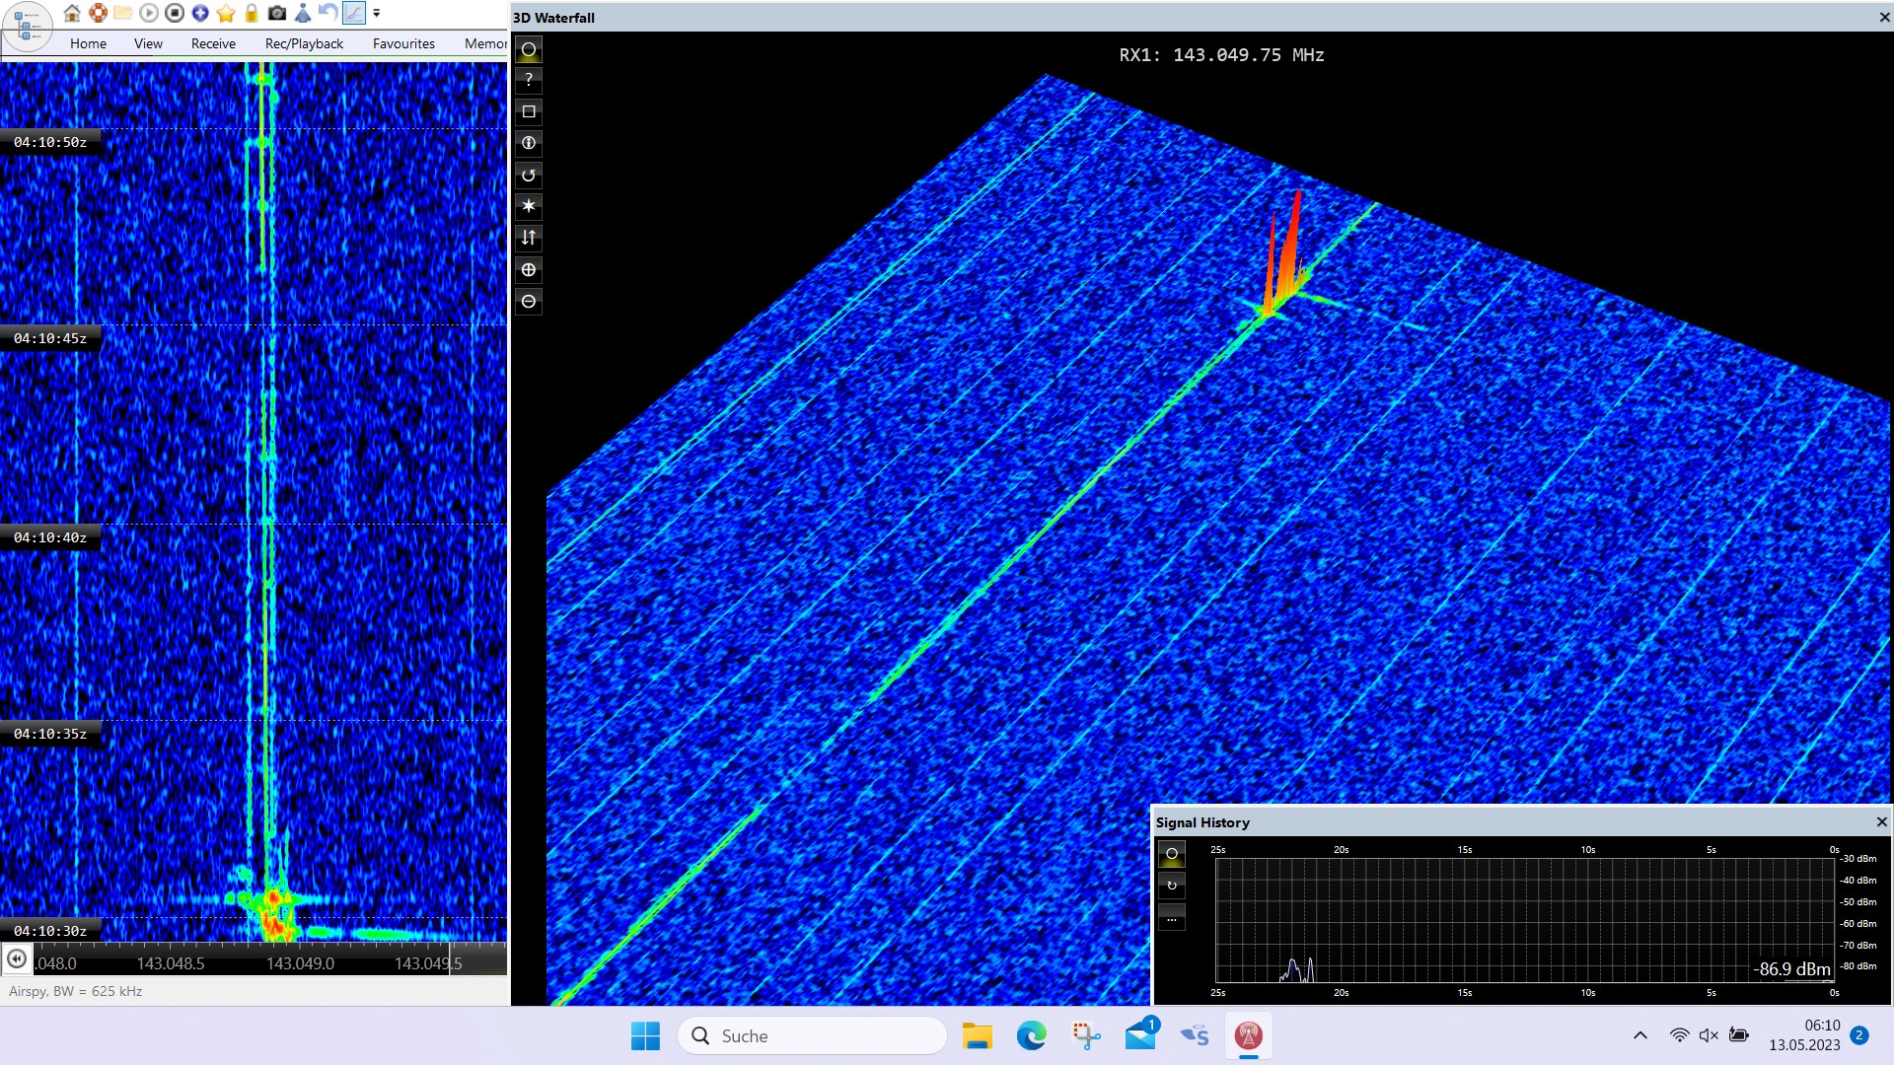This screenshot has height=1065, width=1894.
Task: Open the Memory ribbon tab
Action: point(485,43)
